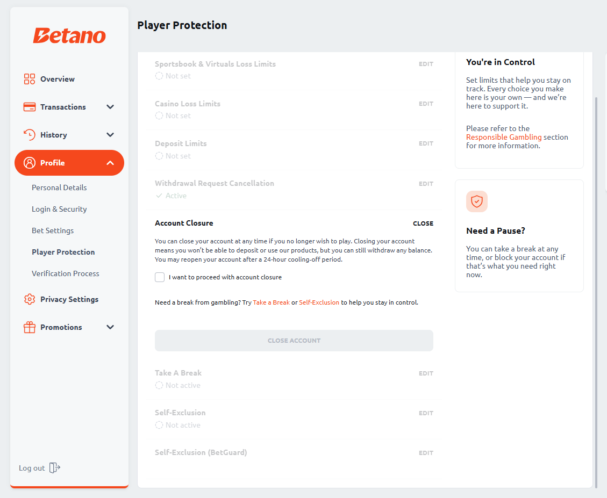Screen dimensions: 607x498
Task: Check the proceed with account closure box
Action: tap(160, 277)
